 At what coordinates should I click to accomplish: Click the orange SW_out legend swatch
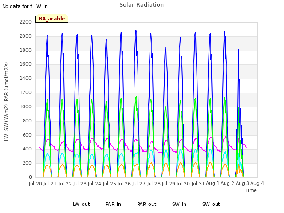click(196, 205)
